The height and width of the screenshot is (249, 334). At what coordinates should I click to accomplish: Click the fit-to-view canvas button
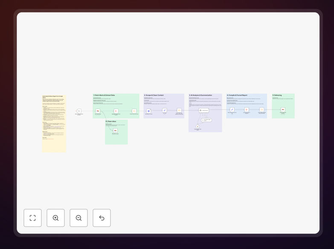click(x=32, y=218)
